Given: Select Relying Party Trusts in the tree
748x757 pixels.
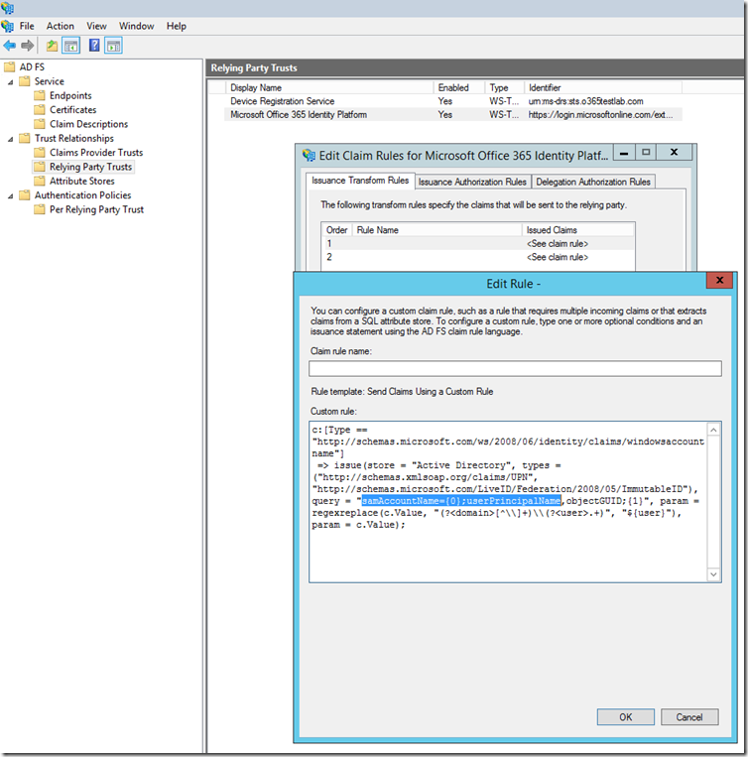Looking at the screenshot, I should pyautogui.click(x=90, y=167).
